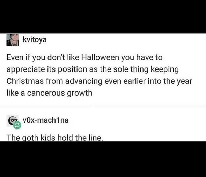206x177 pixels.
Task: Select the text 'cancerous growth'
Action: coord(60,93)
